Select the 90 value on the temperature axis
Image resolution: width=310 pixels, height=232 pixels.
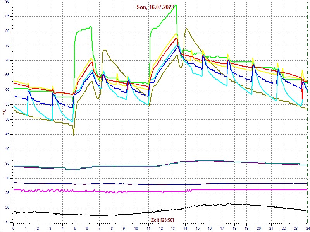pos(7,2)
